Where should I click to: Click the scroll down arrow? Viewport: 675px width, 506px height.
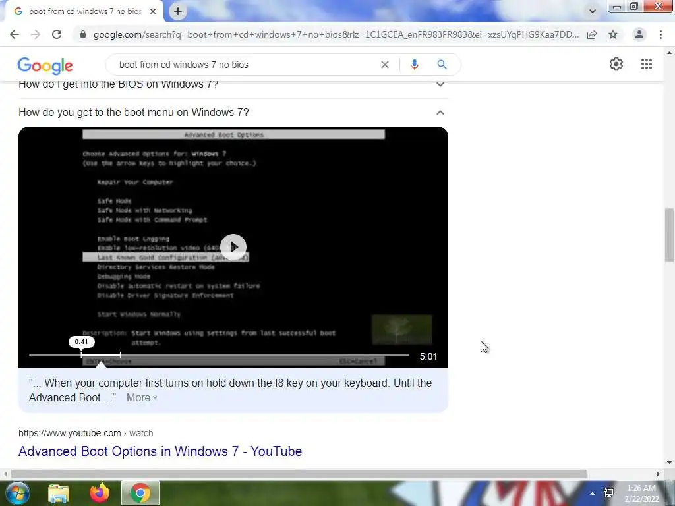(669, 463)
